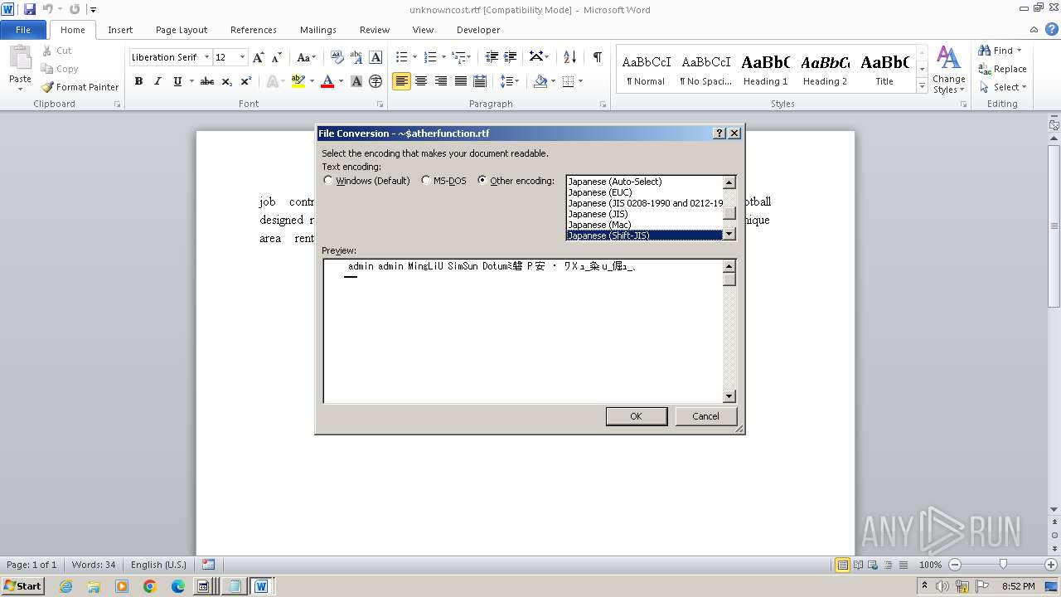The width and height of the screenshot is (1061, 597).
Task: Open Chrome from taskbar
Action: [150, 586]
